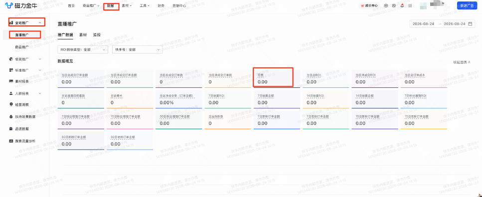Open the apps grid icon in header

click(410, 5)
